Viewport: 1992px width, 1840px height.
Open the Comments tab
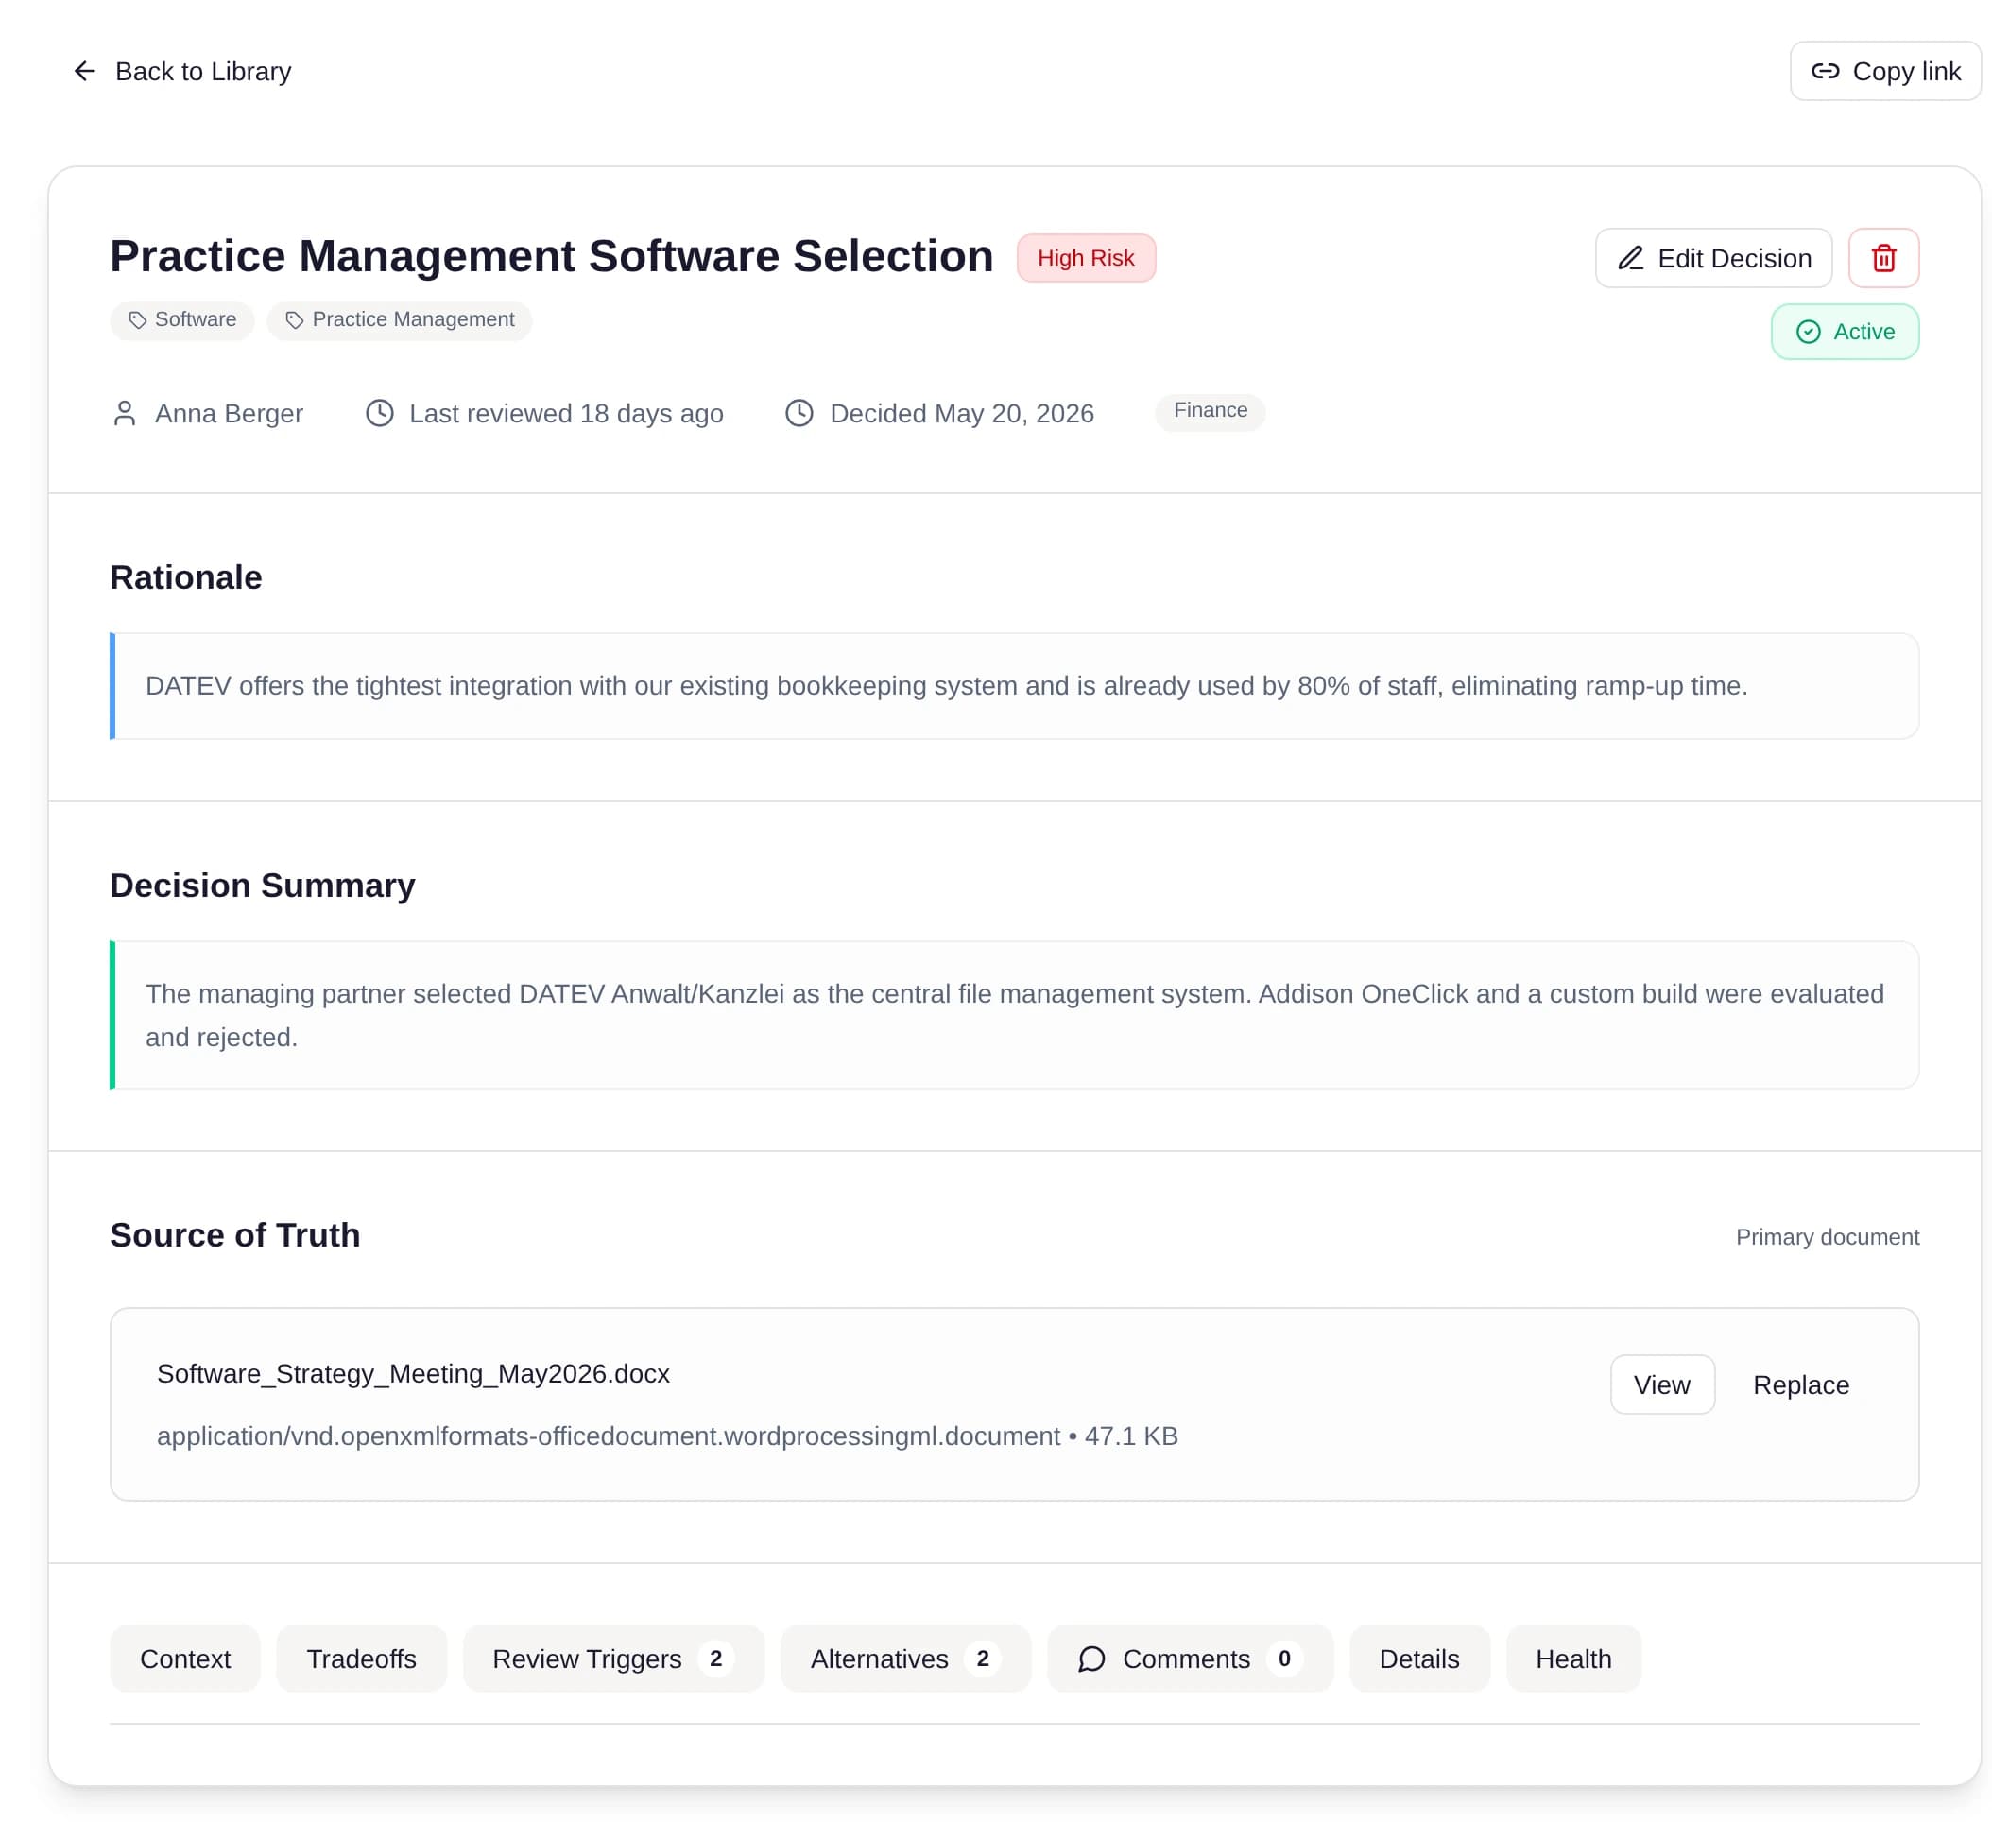pyautogui.click(x=1190, y=1659)
